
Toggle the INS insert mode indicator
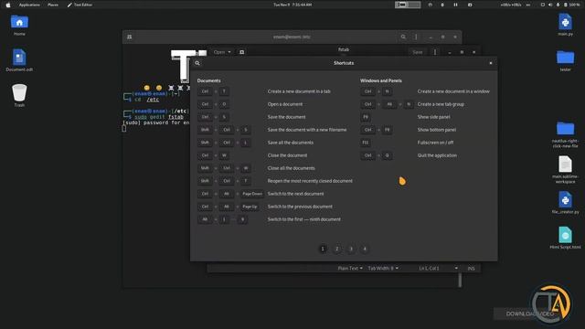(471, 268)
